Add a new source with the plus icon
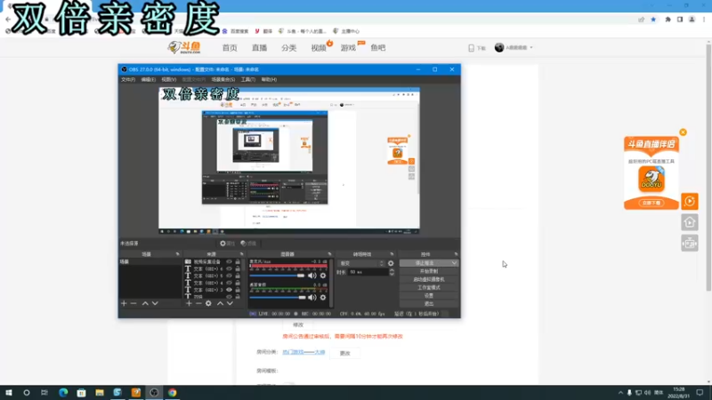Screen dimensions: 712x400 pyautogui.click(x=189, y=303)
